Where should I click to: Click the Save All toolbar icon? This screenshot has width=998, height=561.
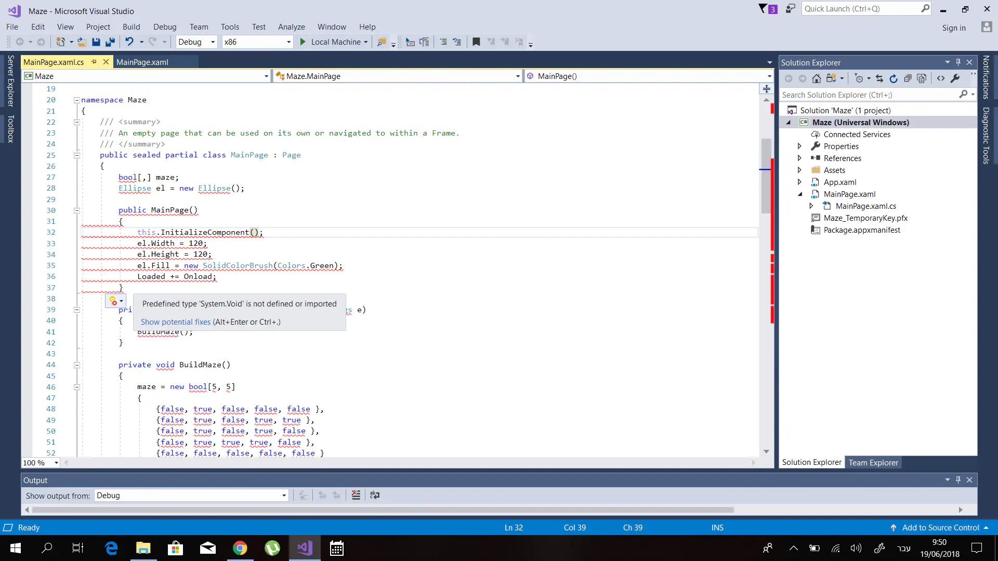point(110,42)
